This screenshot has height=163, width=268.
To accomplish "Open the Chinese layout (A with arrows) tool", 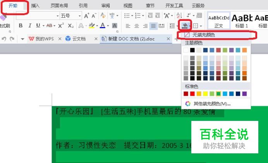I will coord(167,16).
